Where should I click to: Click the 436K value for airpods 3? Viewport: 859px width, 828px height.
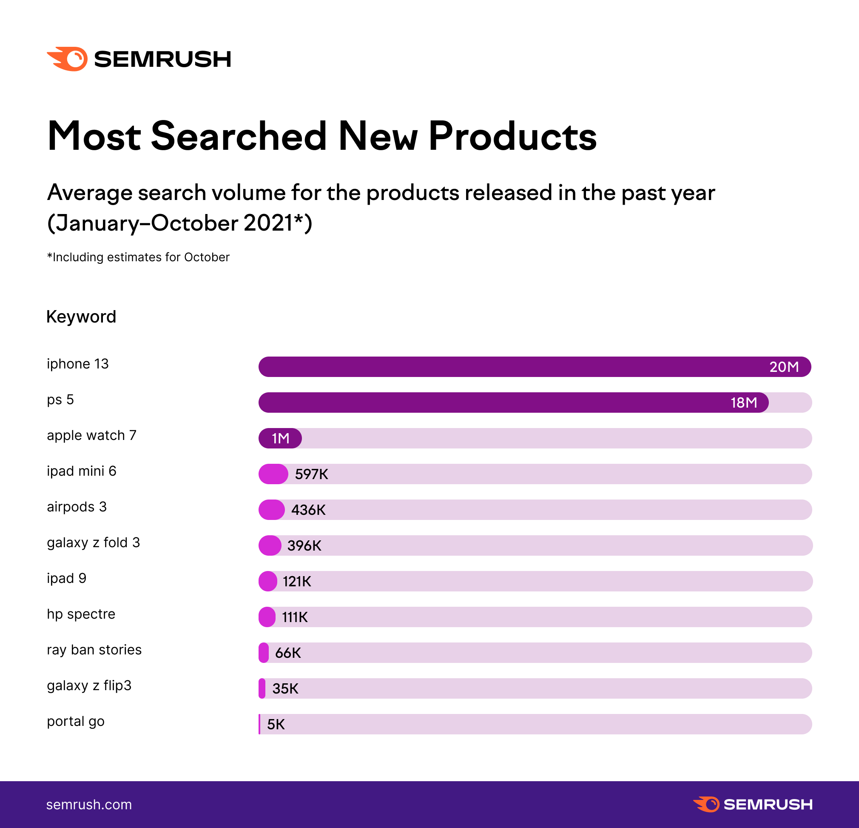pos(308,510)
